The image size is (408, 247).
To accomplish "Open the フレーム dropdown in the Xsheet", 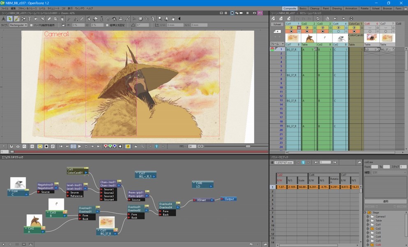I will [x=283, y=44].
